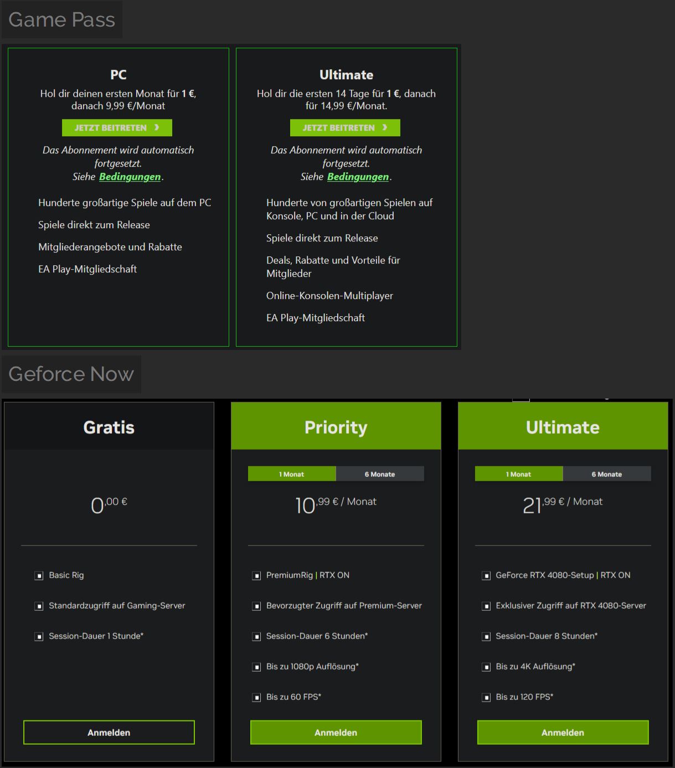The height and width of the screenshot is (768, 675).
Task: Click bullet icon beside GeForce RTX 4080-Setup
Action: tap(486, 576)
